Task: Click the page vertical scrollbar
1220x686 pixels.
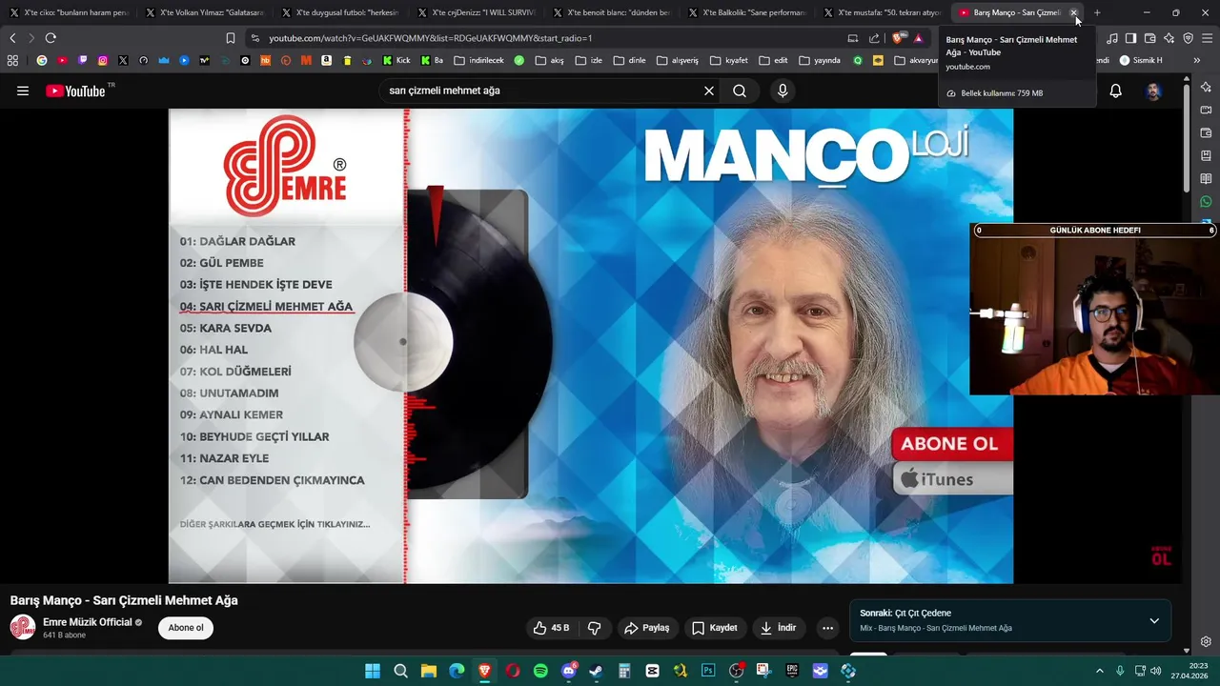Action: tap(1187, 138)
